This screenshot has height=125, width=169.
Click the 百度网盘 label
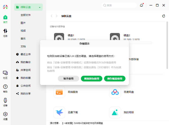[129, 92]
